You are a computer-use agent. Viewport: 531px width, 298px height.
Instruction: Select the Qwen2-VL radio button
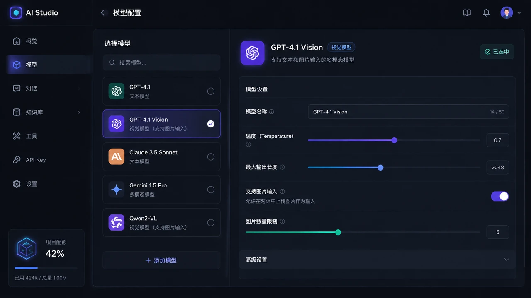click(211, 223)
